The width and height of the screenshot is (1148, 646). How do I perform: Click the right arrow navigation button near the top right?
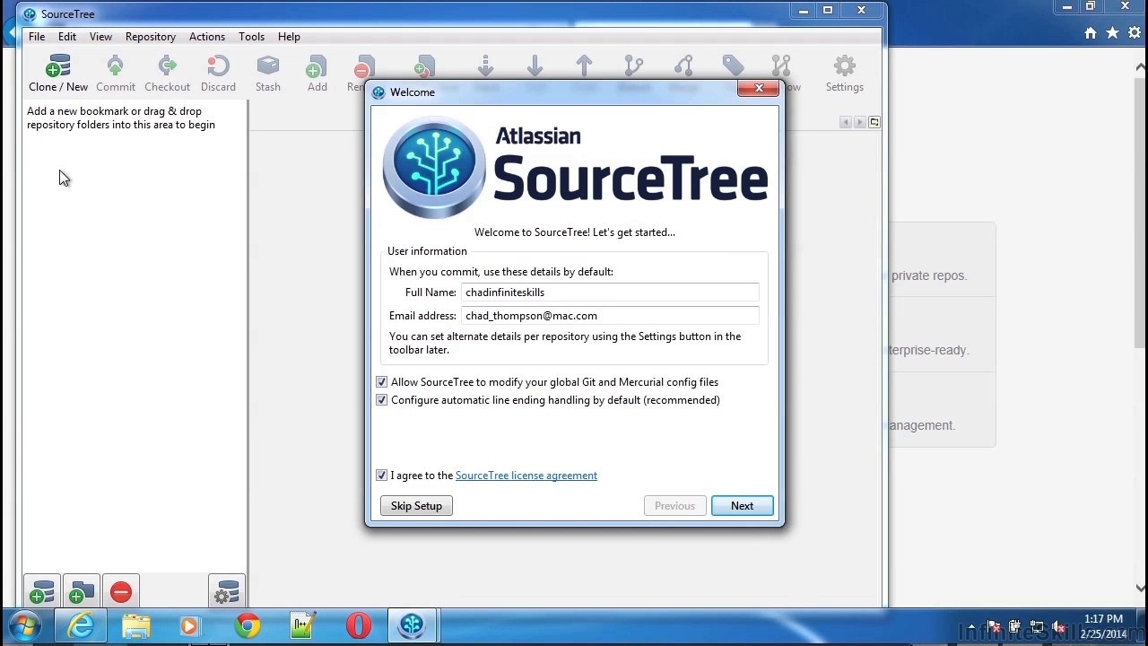[x=859, y=122]
